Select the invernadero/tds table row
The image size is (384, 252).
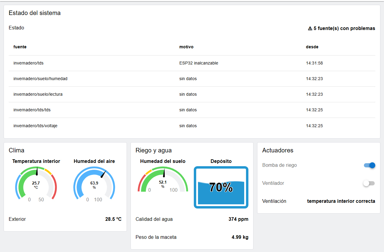192,63
